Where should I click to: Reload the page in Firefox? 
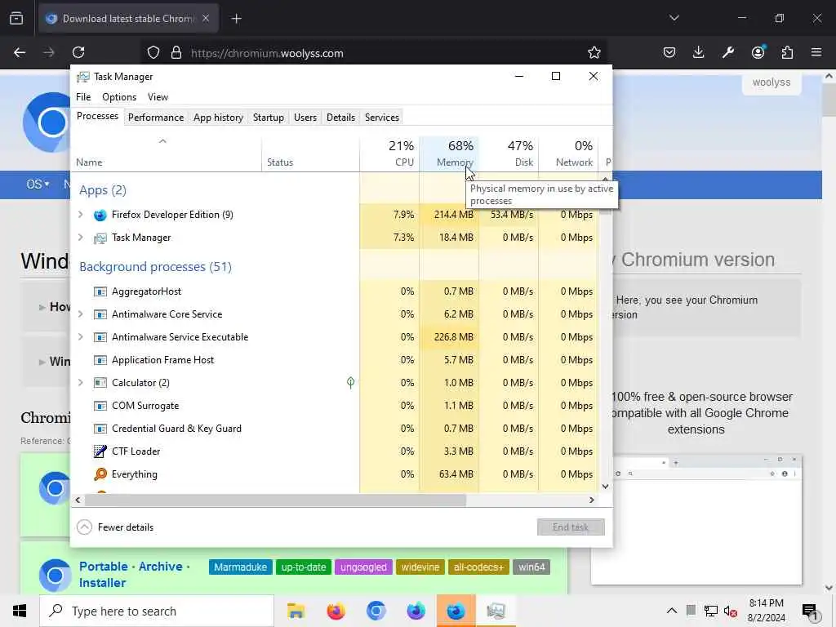click(x=78, y=52)
